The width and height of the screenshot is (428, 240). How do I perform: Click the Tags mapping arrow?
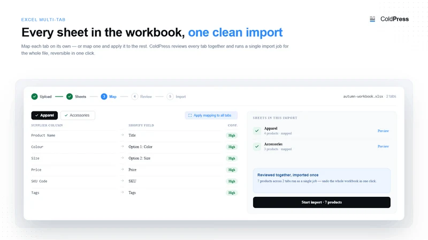(123, 192)
